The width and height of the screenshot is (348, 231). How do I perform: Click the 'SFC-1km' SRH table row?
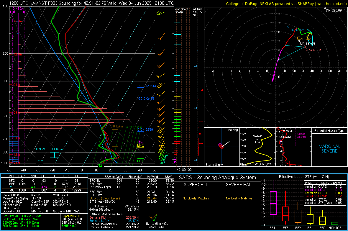pos(132,181)
